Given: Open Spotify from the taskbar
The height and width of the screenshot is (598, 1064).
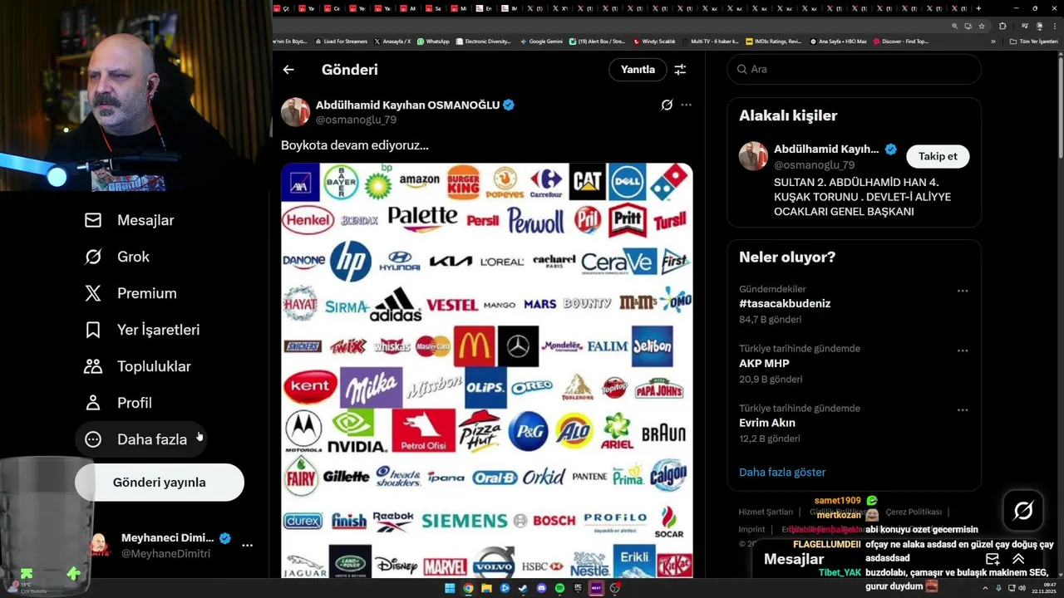Looking at the screenshot, I should (x=559, y=588).
